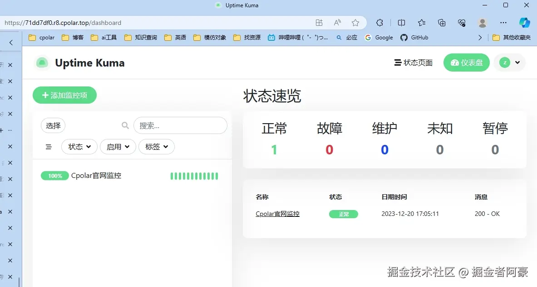Select the Cpolar官网监控 monitor in list

click(96, 176)
